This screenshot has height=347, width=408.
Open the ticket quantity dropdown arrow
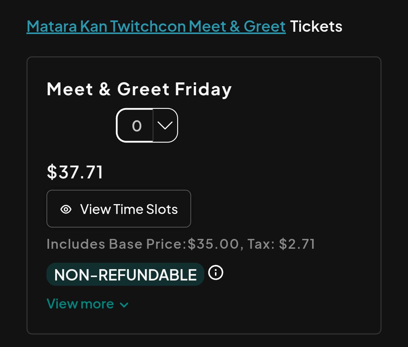click(165, 125)
